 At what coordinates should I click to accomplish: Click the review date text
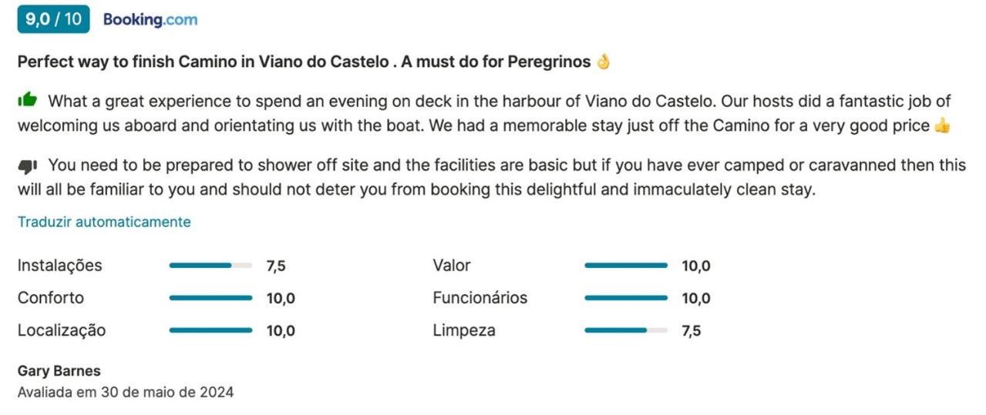(126, 392)
